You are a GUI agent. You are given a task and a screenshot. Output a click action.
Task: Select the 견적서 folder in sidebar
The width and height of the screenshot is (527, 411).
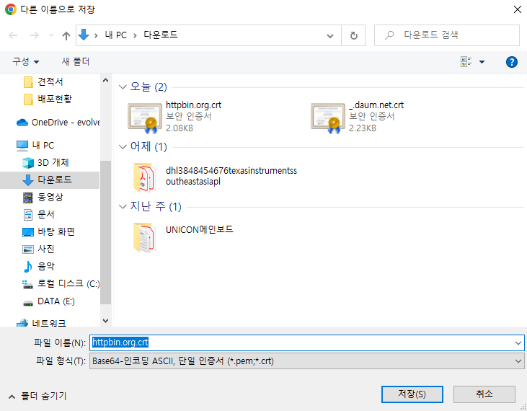(44, 81)
